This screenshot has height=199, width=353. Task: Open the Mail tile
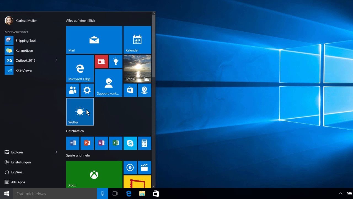point(94,40)
